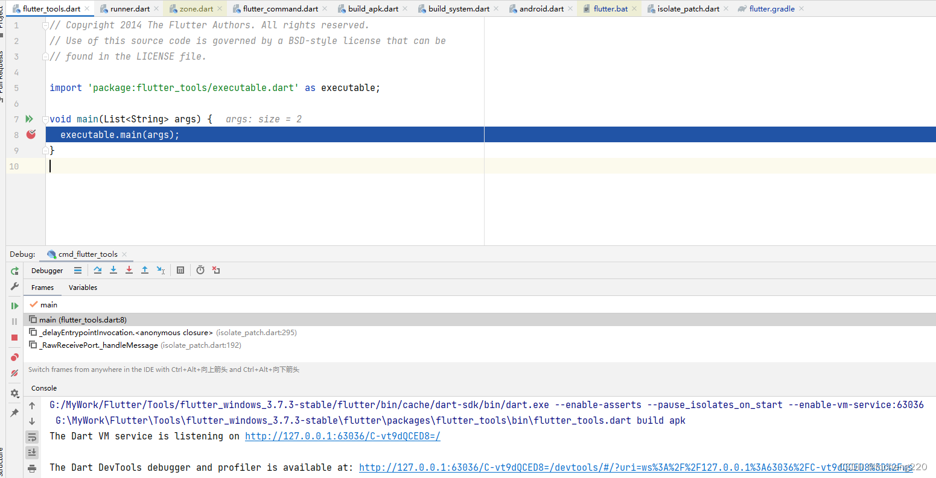The width and height of the screenshot is (936, 478).
Task: Open isolate_patch.dart tab
Action: (688, 8)
